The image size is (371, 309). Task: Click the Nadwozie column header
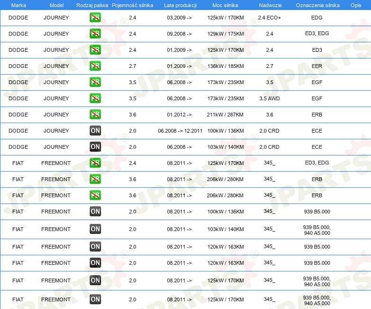tap(270, 5)
